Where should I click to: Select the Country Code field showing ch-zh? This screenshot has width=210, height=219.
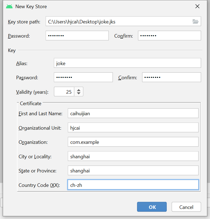pos(133,184)
